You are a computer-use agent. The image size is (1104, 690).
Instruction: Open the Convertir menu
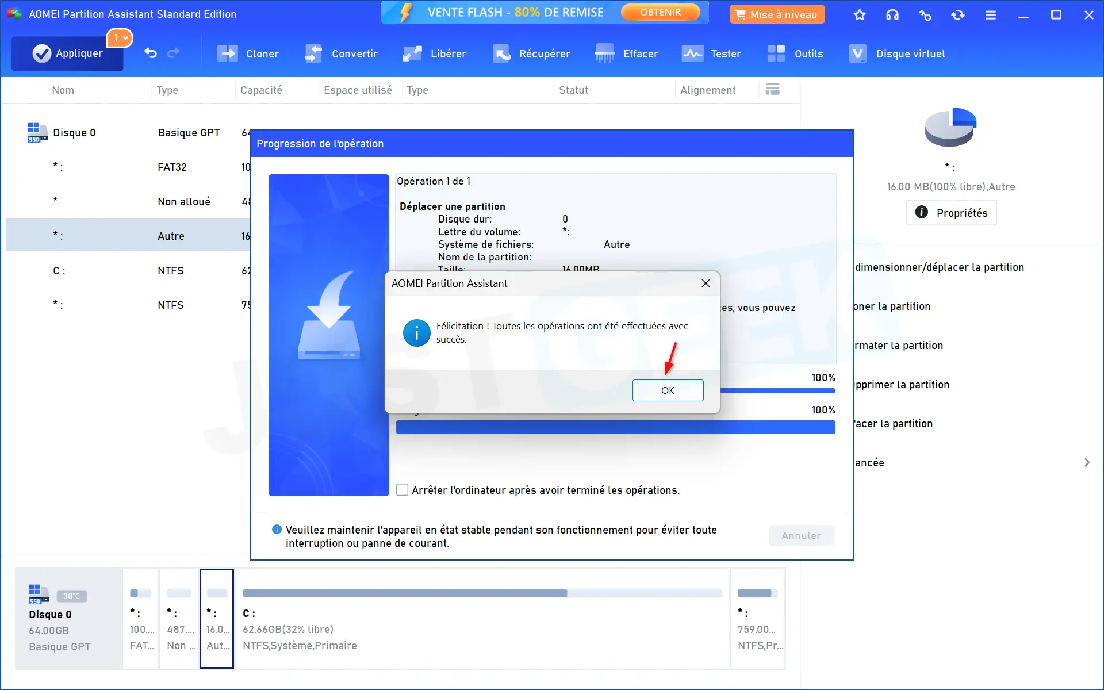(x=341, y=53)
